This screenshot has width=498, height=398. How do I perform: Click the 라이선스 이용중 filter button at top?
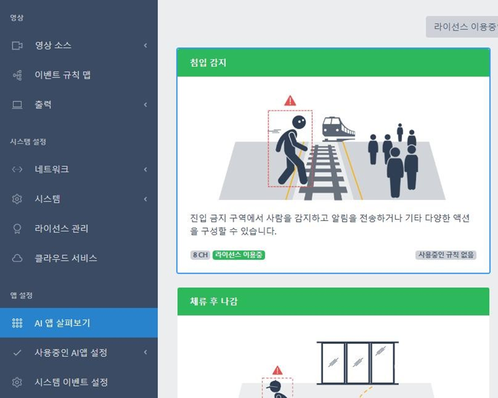[463, 27]
